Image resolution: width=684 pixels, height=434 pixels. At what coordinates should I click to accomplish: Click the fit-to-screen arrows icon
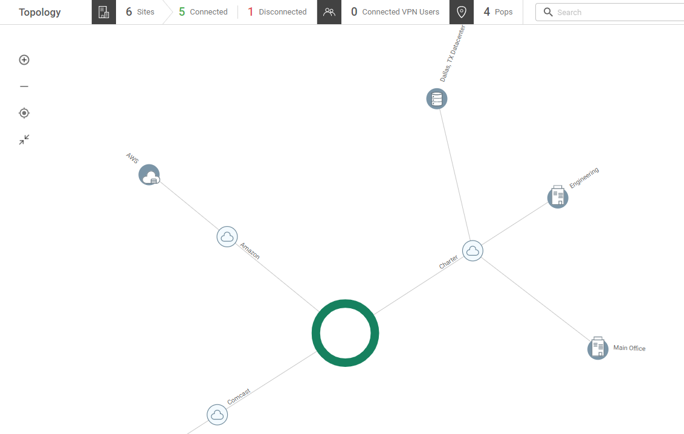(24, 139)
